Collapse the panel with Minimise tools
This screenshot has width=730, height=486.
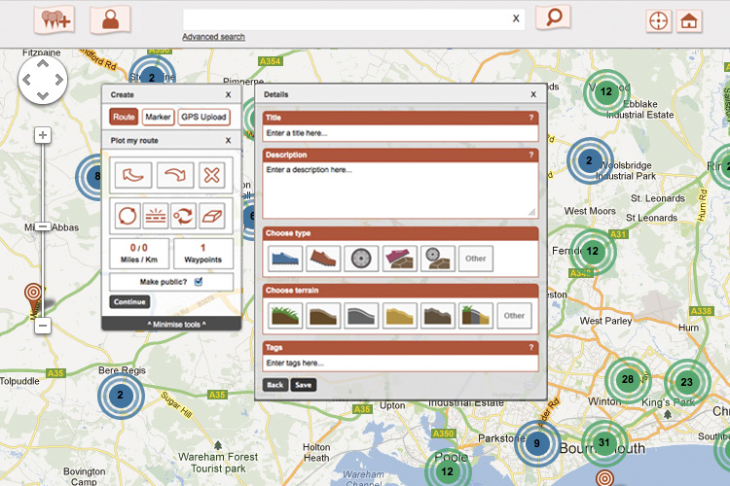(170, 324)
